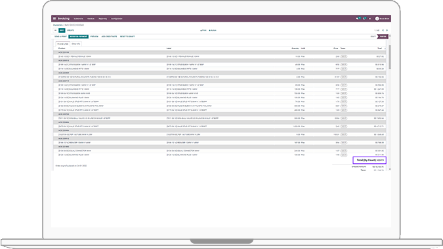
Task: Click the user avatar in the top bar
Action: coord(377,18)
